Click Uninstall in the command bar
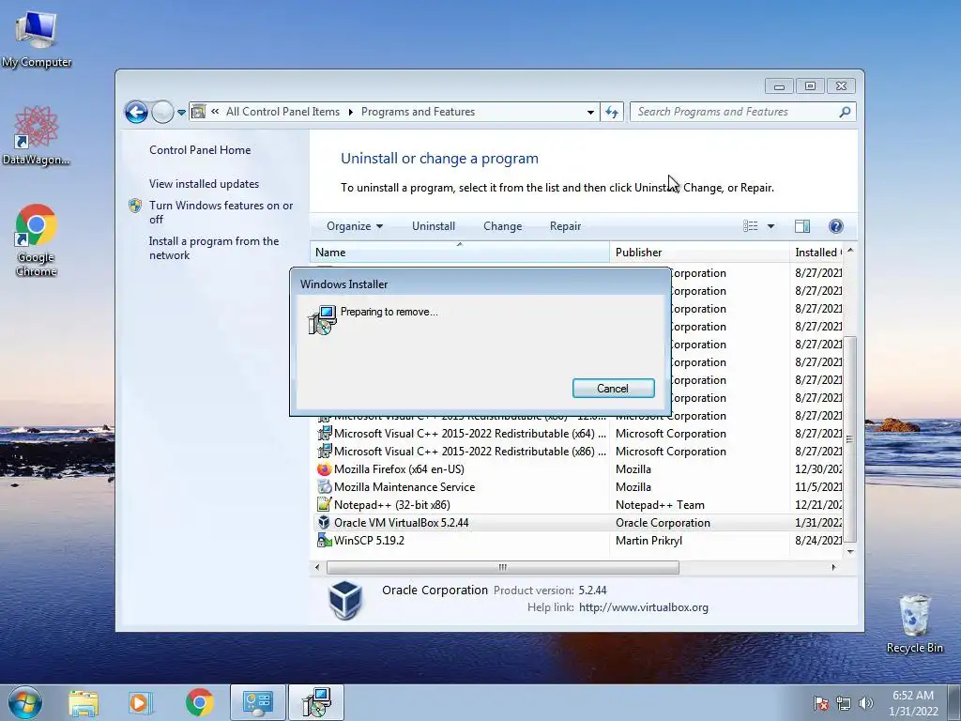This screenshot has width=961, height=721. click(x=434, y=226)
